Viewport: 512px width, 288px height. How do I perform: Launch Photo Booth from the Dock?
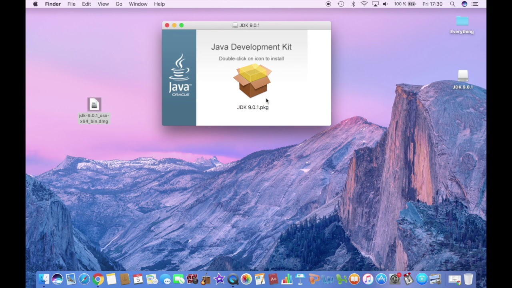[192, 279]
